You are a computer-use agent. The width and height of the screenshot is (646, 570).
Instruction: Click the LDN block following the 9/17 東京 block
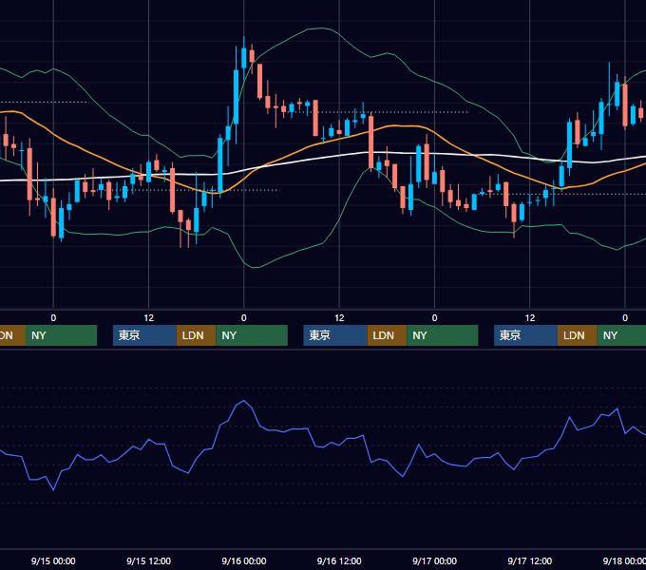tap(578, 335)
